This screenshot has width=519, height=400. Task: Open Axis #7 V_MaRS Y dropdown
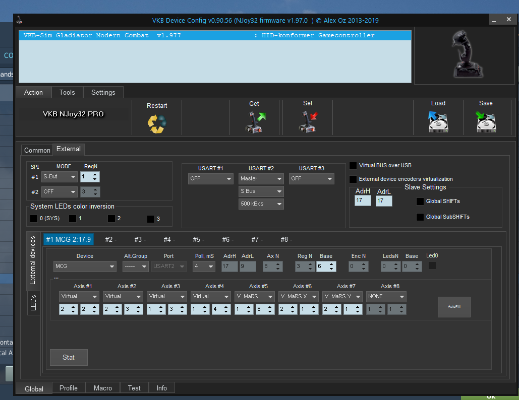342,297
